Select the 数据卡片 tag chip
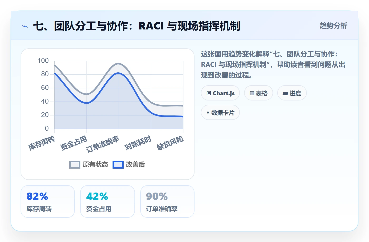The width and height of the screenshot is (369, 242). 220,113
